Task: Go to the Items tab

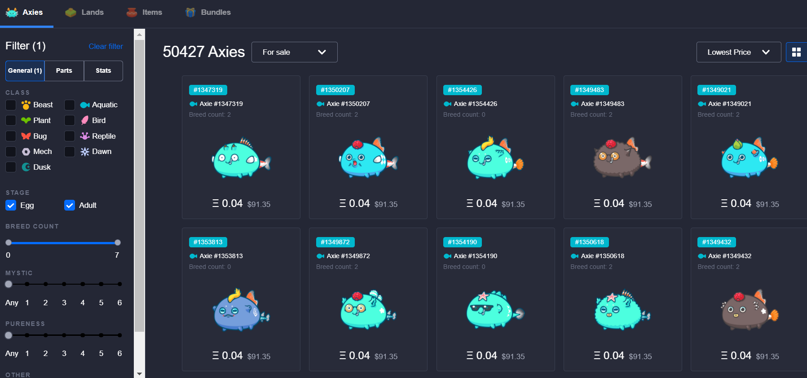Action: (x=145, y=13)
